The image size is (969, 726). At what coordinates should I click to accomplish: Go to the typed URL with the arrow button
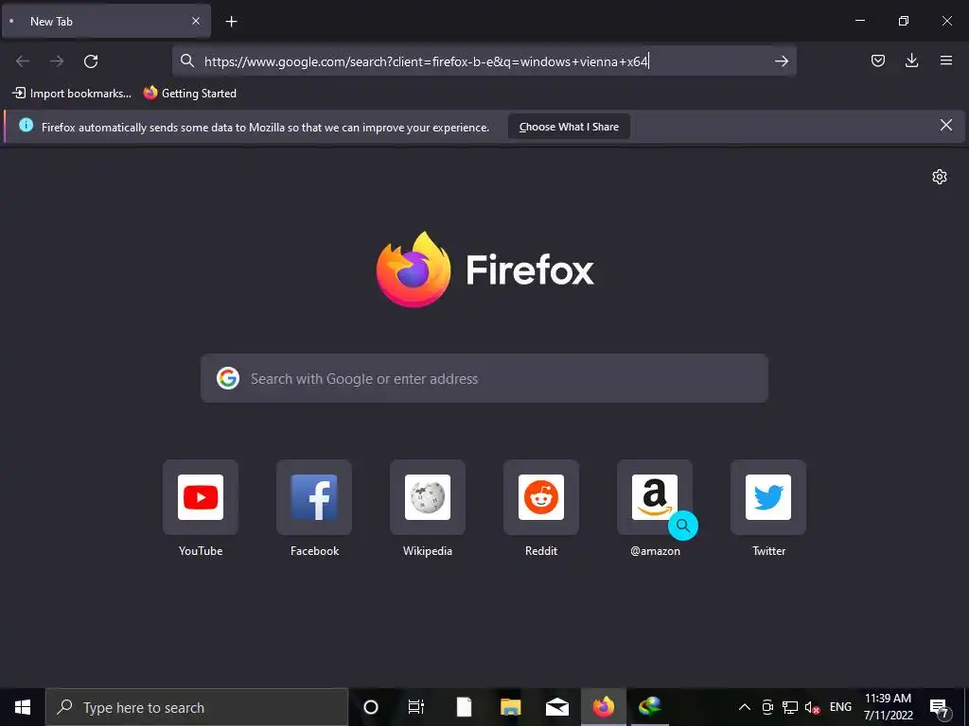[x=781, y=61]
